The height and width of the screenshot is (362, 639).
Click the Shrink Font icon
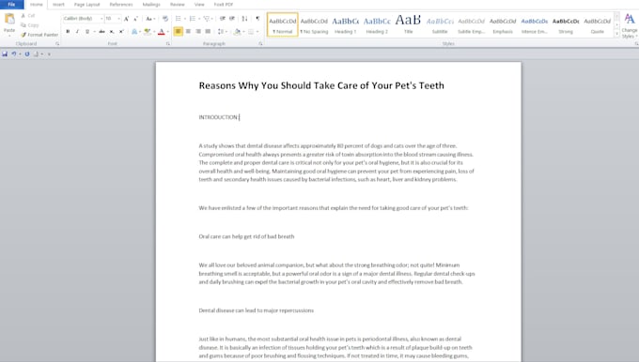coord(135,19)
